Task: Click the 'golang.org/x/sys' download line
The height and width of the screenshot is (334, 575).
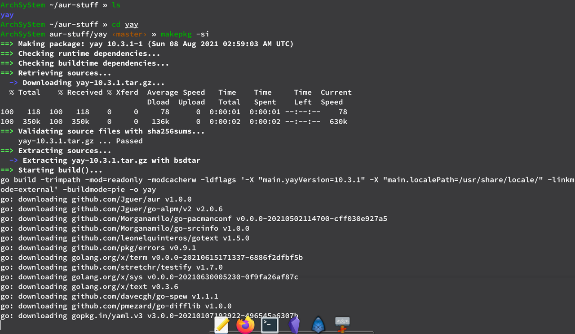Action: (x=149, y=277)
